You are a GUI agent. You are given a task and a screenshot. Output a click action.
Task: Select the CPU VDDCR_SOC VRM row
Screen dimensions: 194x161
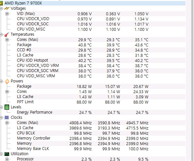coord(101,71)
